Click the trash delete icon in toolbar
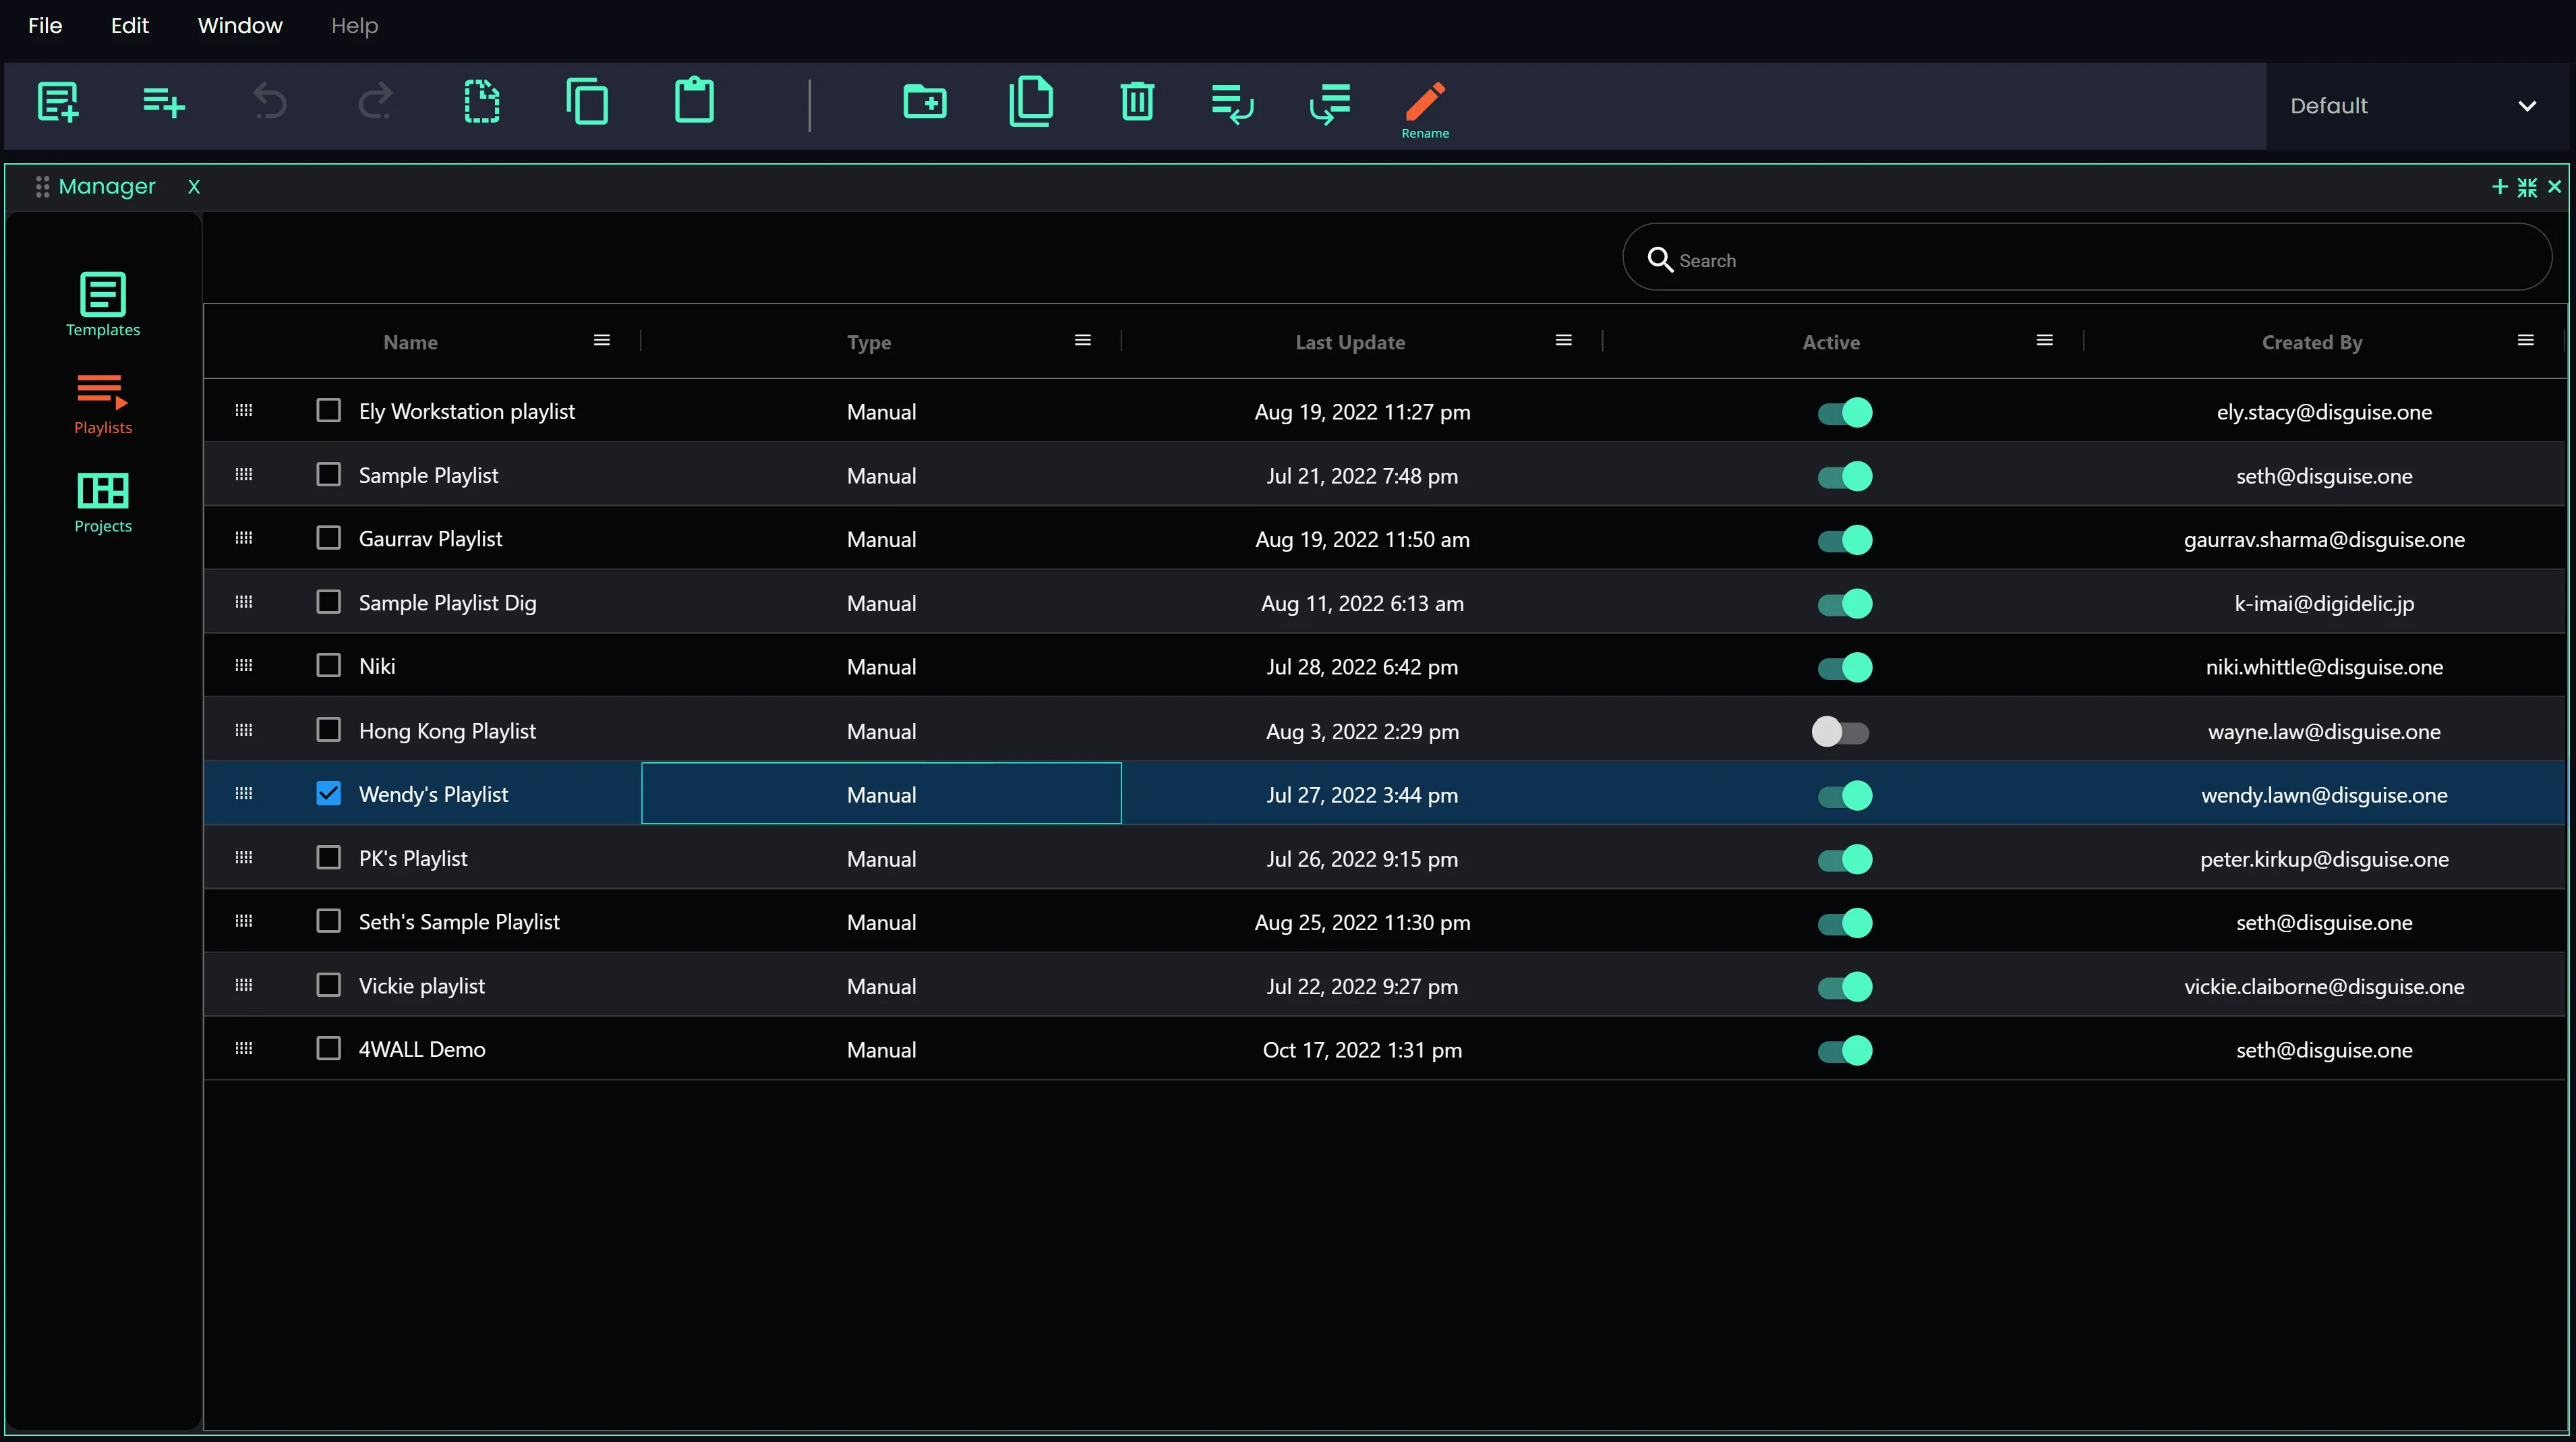 (x=1137, y=102)
